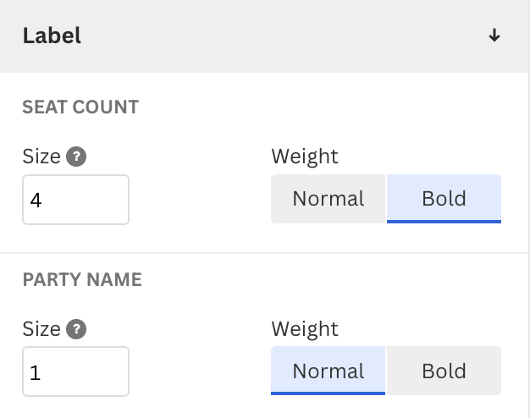Image resolution: width=530 pixels, height=418 pixels.
Task: Choose Normal weight for Party Name
Action: [x=328, y=371]
